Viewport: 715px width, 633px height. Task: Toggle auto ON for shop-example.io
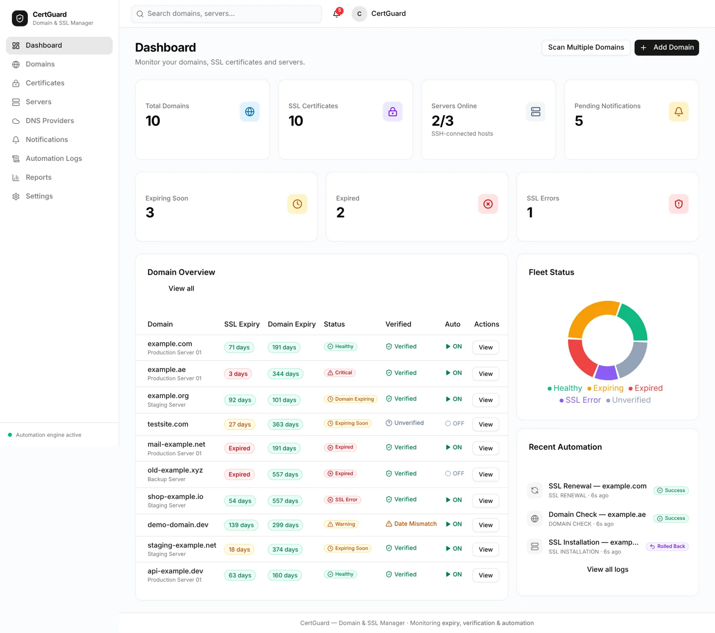point(454,500)
